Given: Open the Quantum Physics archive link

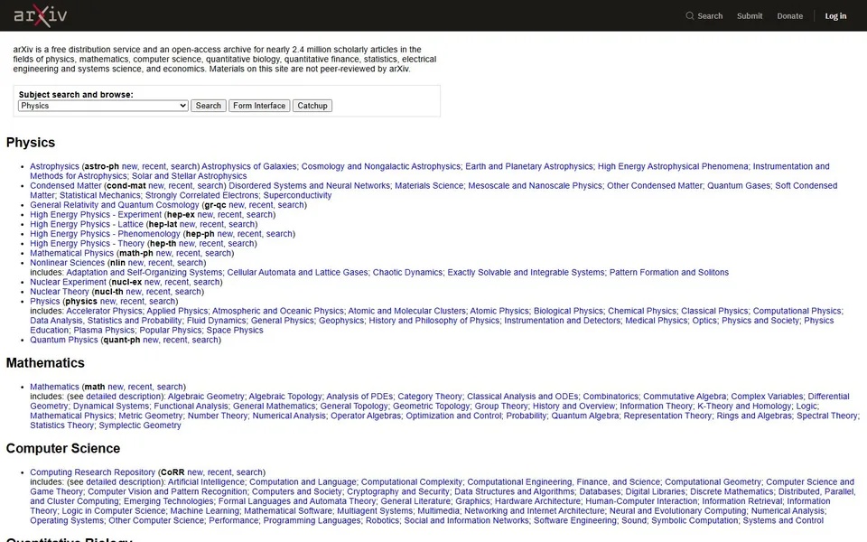Looking at the screenshot, I should (x=63, y=341).
